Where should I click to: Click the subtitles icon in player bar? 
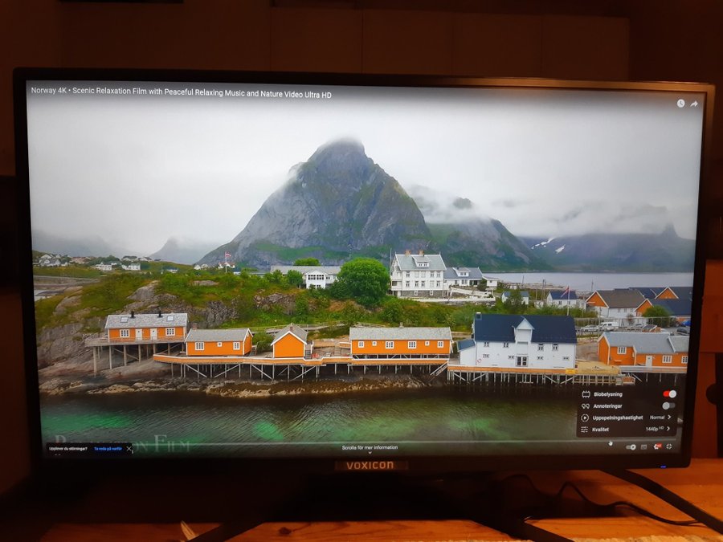644,446
